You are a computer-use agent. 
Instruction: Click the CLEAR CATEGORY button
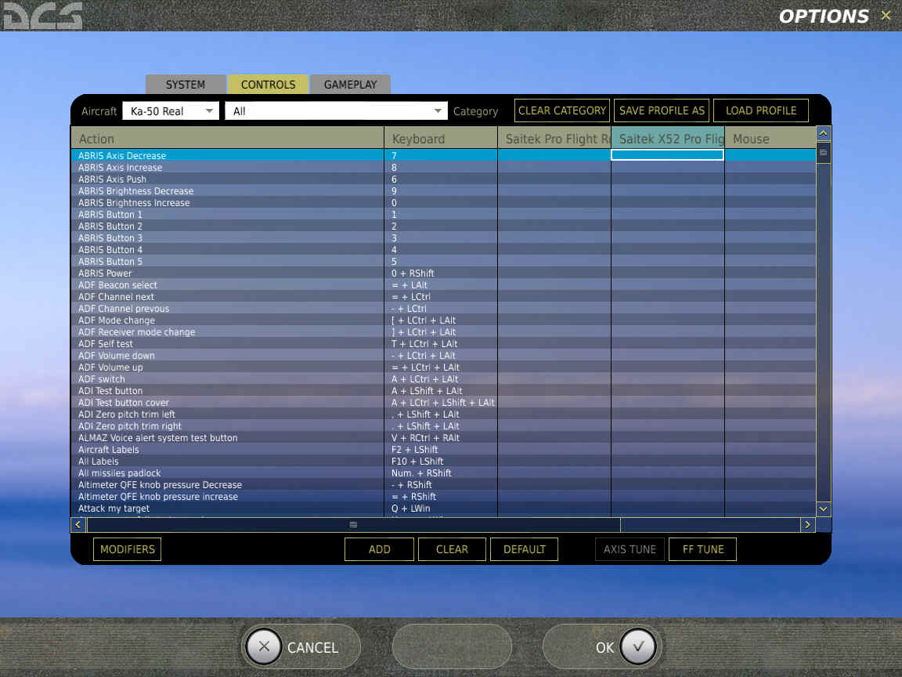(562, 110)
